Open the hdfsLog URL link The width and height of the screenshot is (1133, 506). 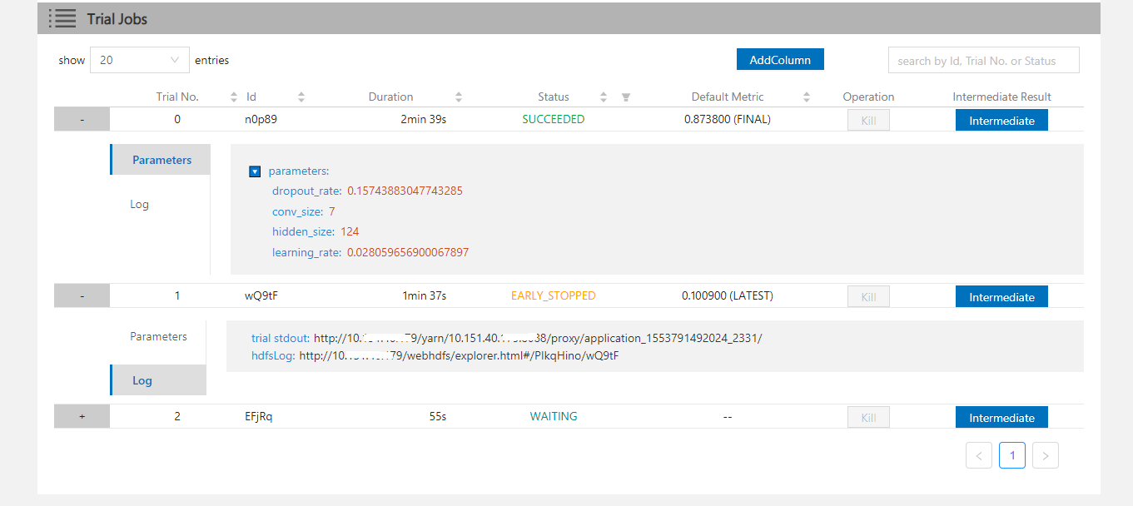point(459,356)
